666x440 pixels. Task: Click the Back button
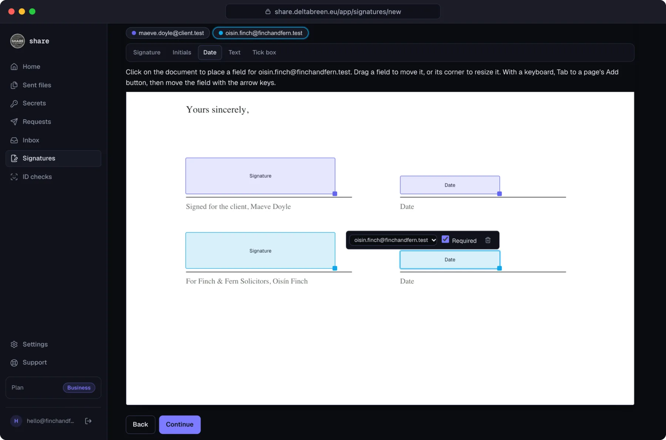140,424
